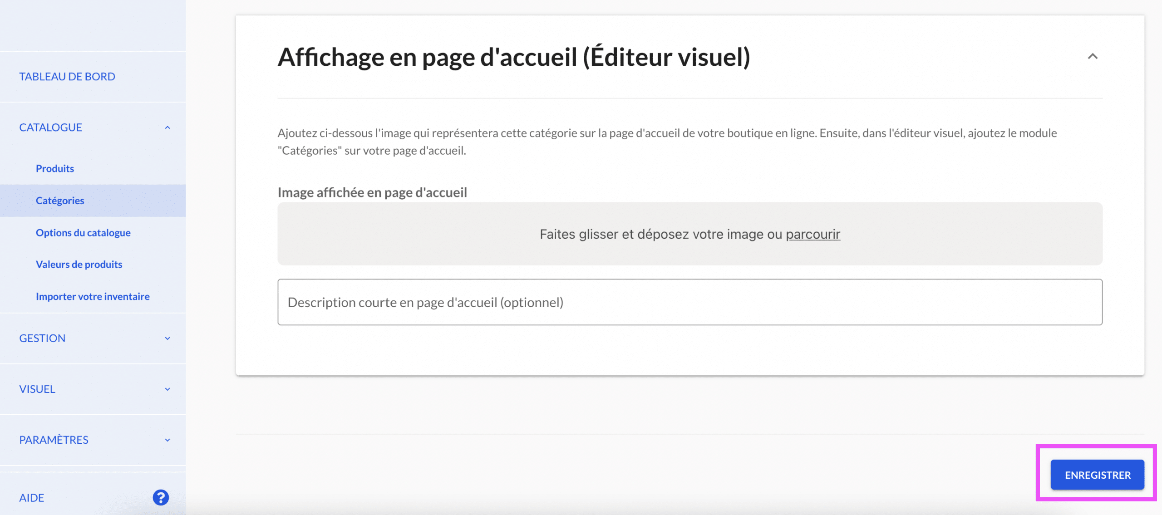Click the parcourir link to browse image
Image resolution: width=1162 pixels, height=515 pixels.
(x=813, y=234)
